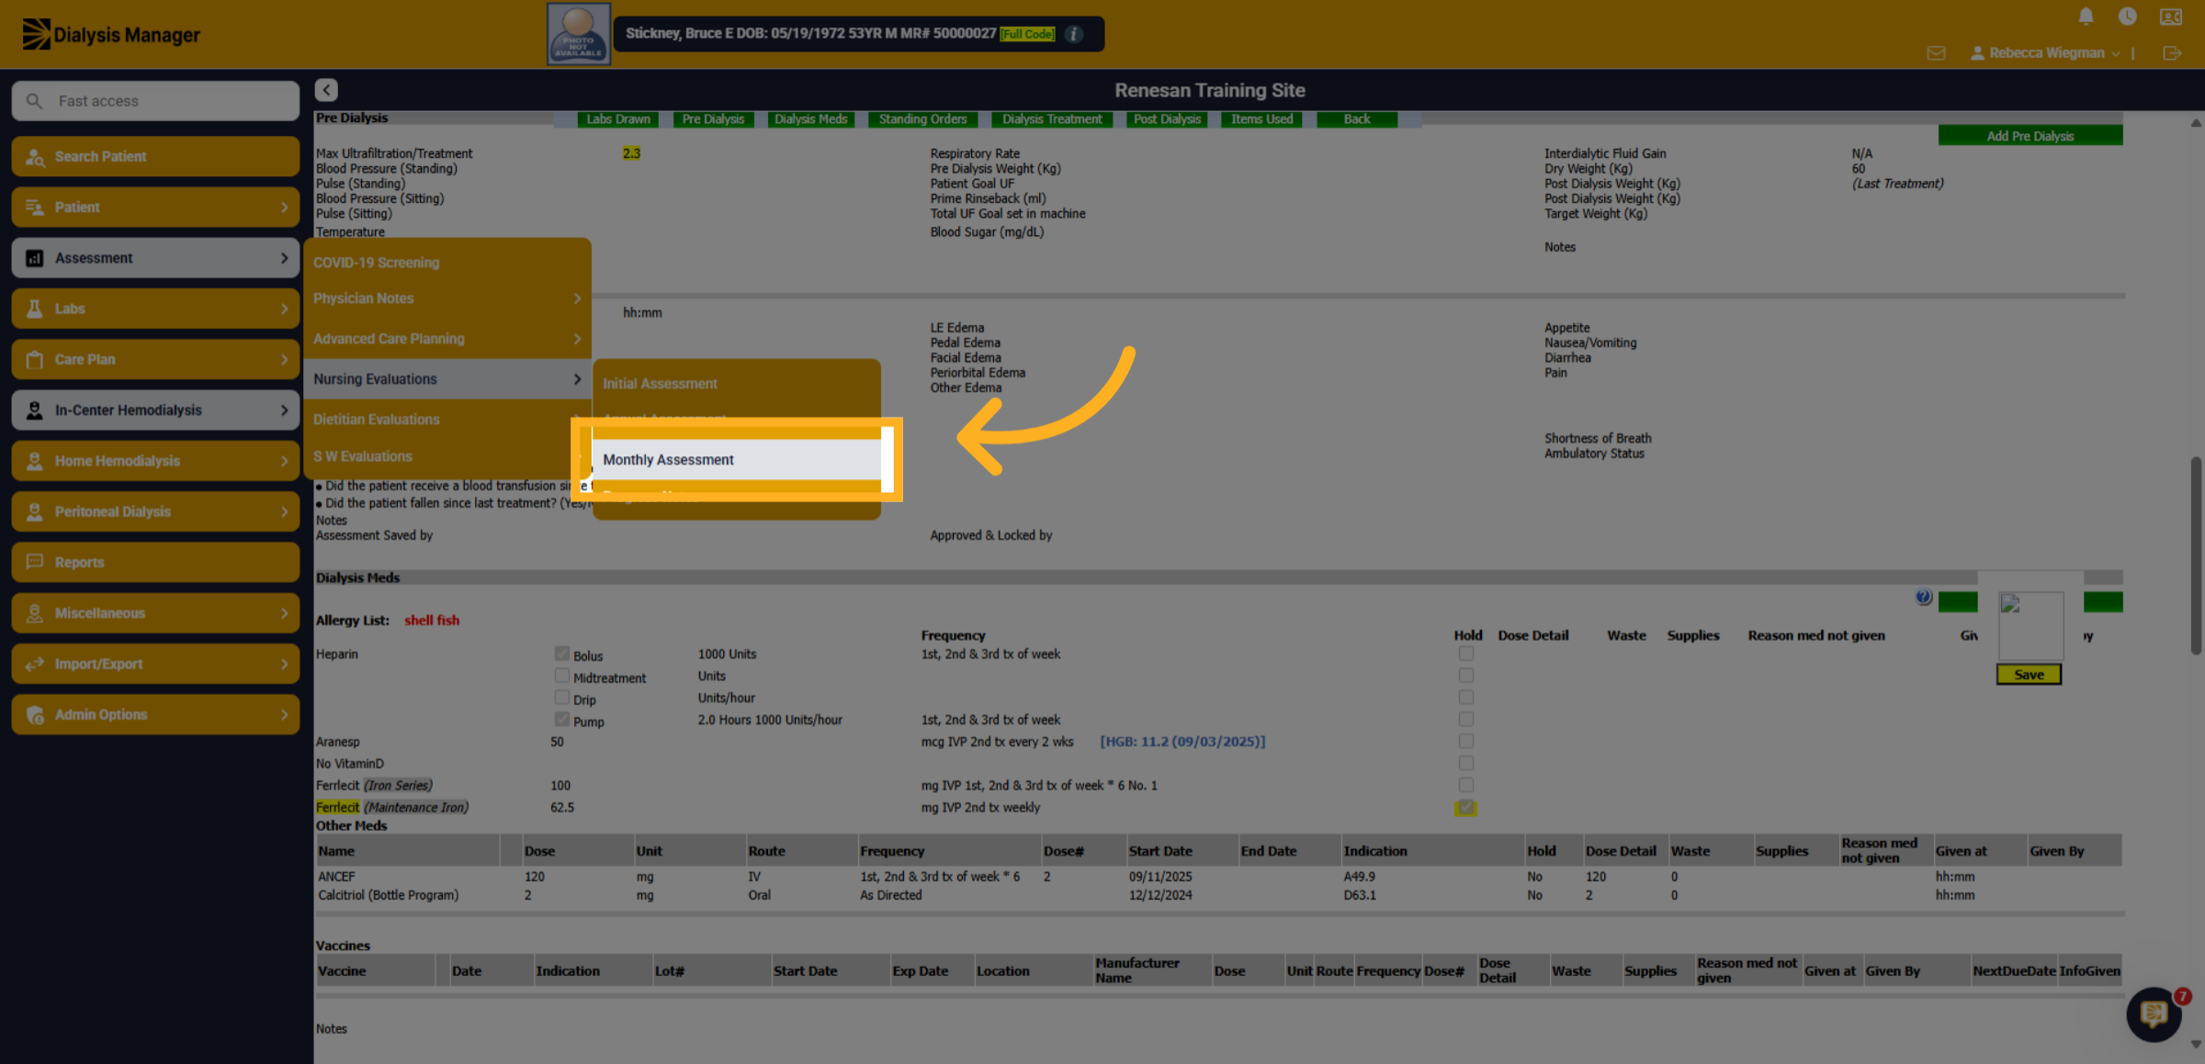Click the patient photo thumbnail
Viewport: 2205px width, 1064px height.
579,34
